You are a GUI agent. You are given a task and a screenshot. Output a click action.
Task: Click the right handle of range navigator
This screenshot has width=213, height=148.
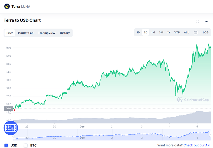pyautogui.click(x=210, y=134)
